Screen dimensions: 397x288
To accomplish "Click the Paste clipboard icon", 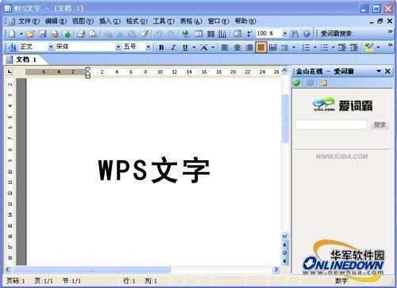I will coord(132,33).
